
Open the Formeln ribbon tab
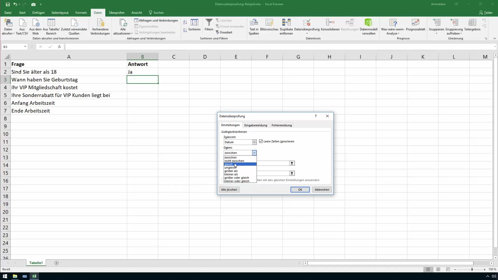point(81,12)
